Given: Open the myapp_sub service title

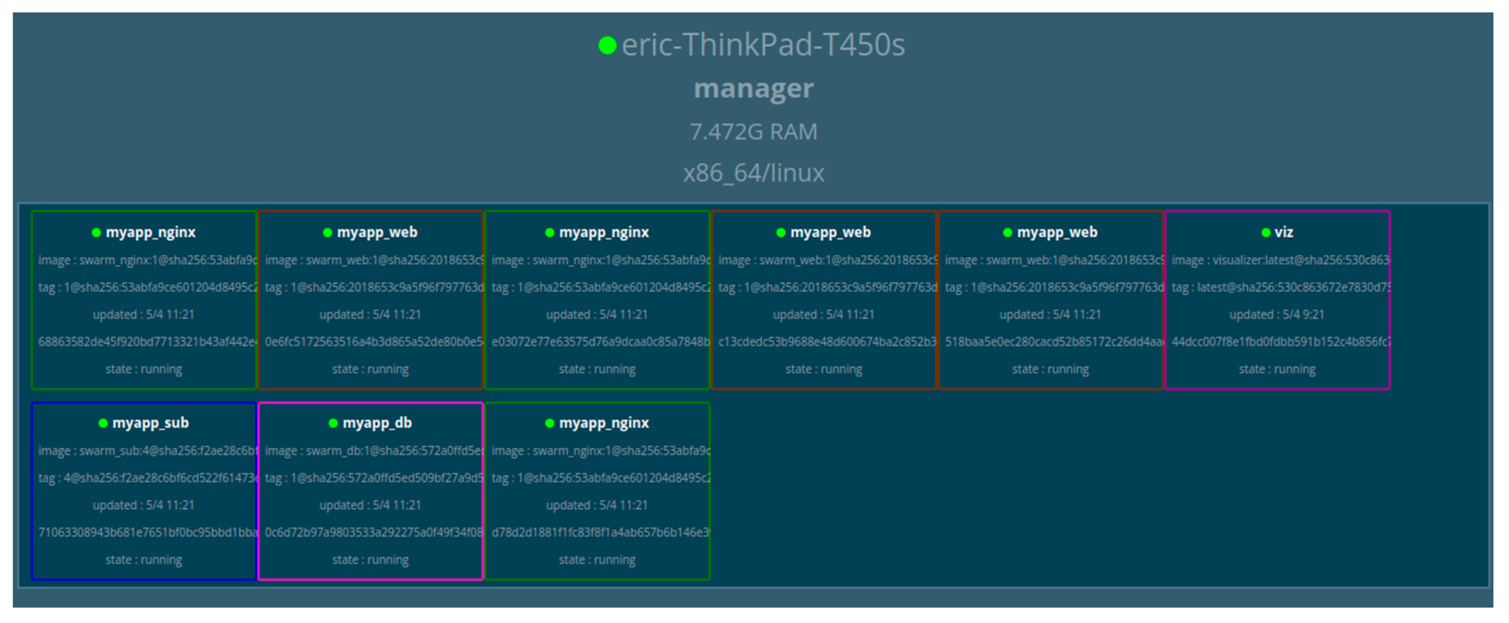Looking at the screenshot, I should pyautogui.click(x=151, y=422).
